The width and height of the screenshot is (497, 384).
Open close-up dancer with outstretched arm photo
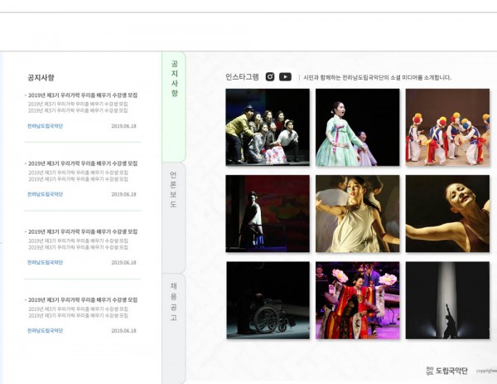tap(447, 214)
